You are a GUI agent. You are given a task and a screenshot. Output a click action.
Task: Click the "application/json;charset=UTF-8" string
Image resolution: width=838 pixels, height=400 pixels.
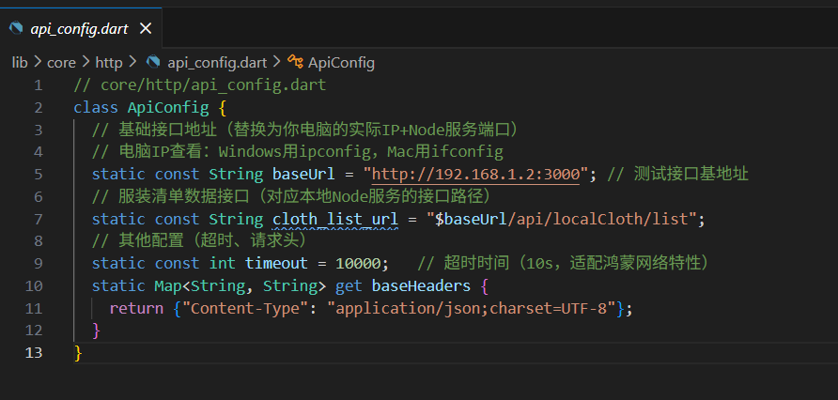pos(471,309)
